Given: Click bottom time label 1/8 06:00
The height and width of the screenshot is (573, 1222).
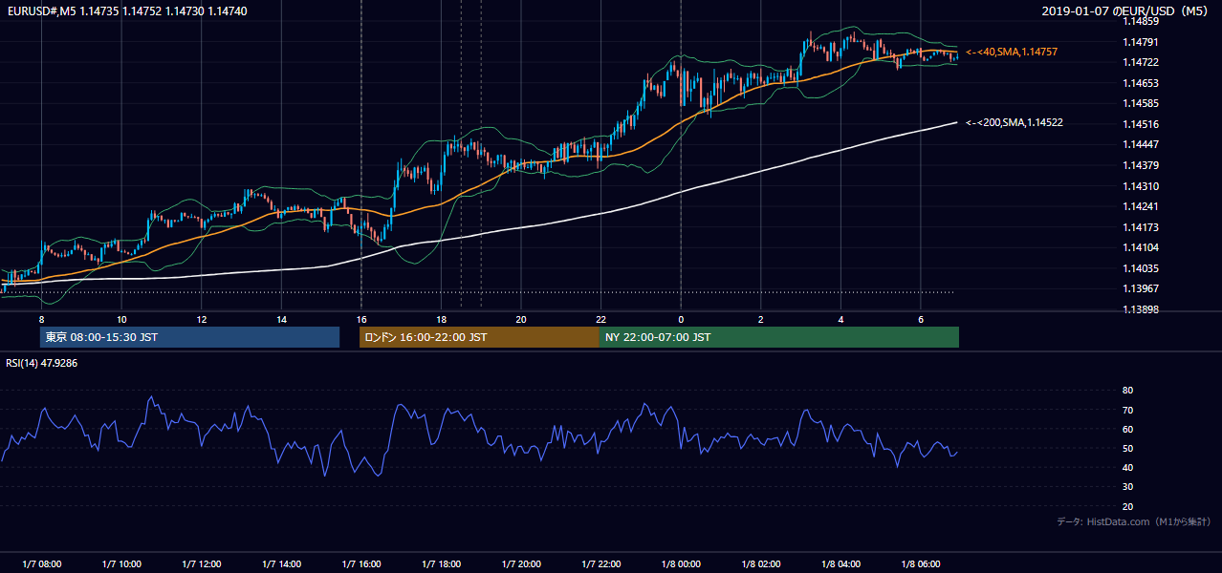Looking at the screenshot, I should 920,564.
